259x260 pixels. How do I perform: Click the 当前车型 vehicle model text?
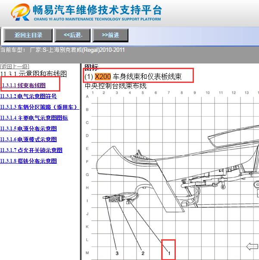(x=62, y=50)
